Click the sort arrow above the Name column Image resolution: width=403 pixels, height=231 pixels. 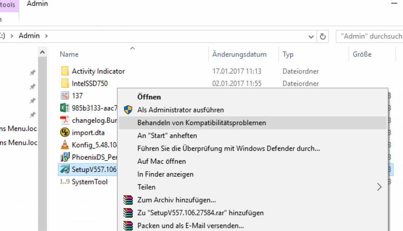(x=132, y=48)
